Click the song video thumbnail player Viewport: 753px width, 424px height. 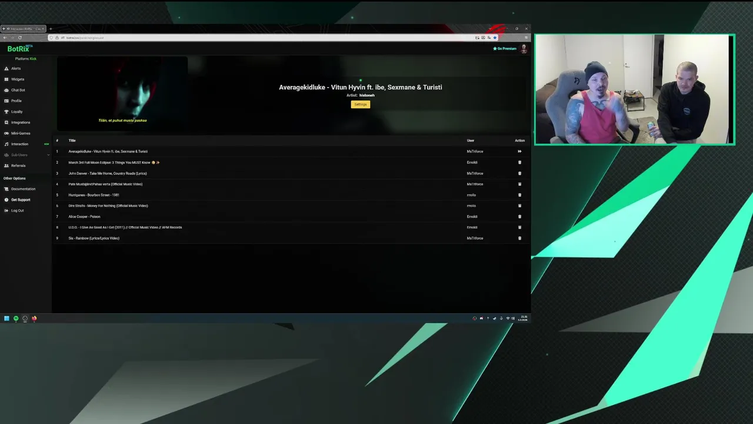point(122,94)
